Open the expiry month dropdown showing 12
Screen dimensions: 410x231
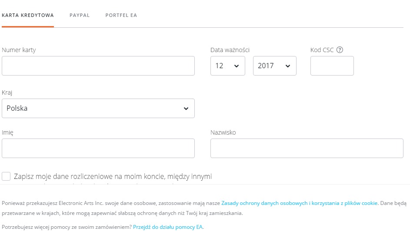(227, 66)
